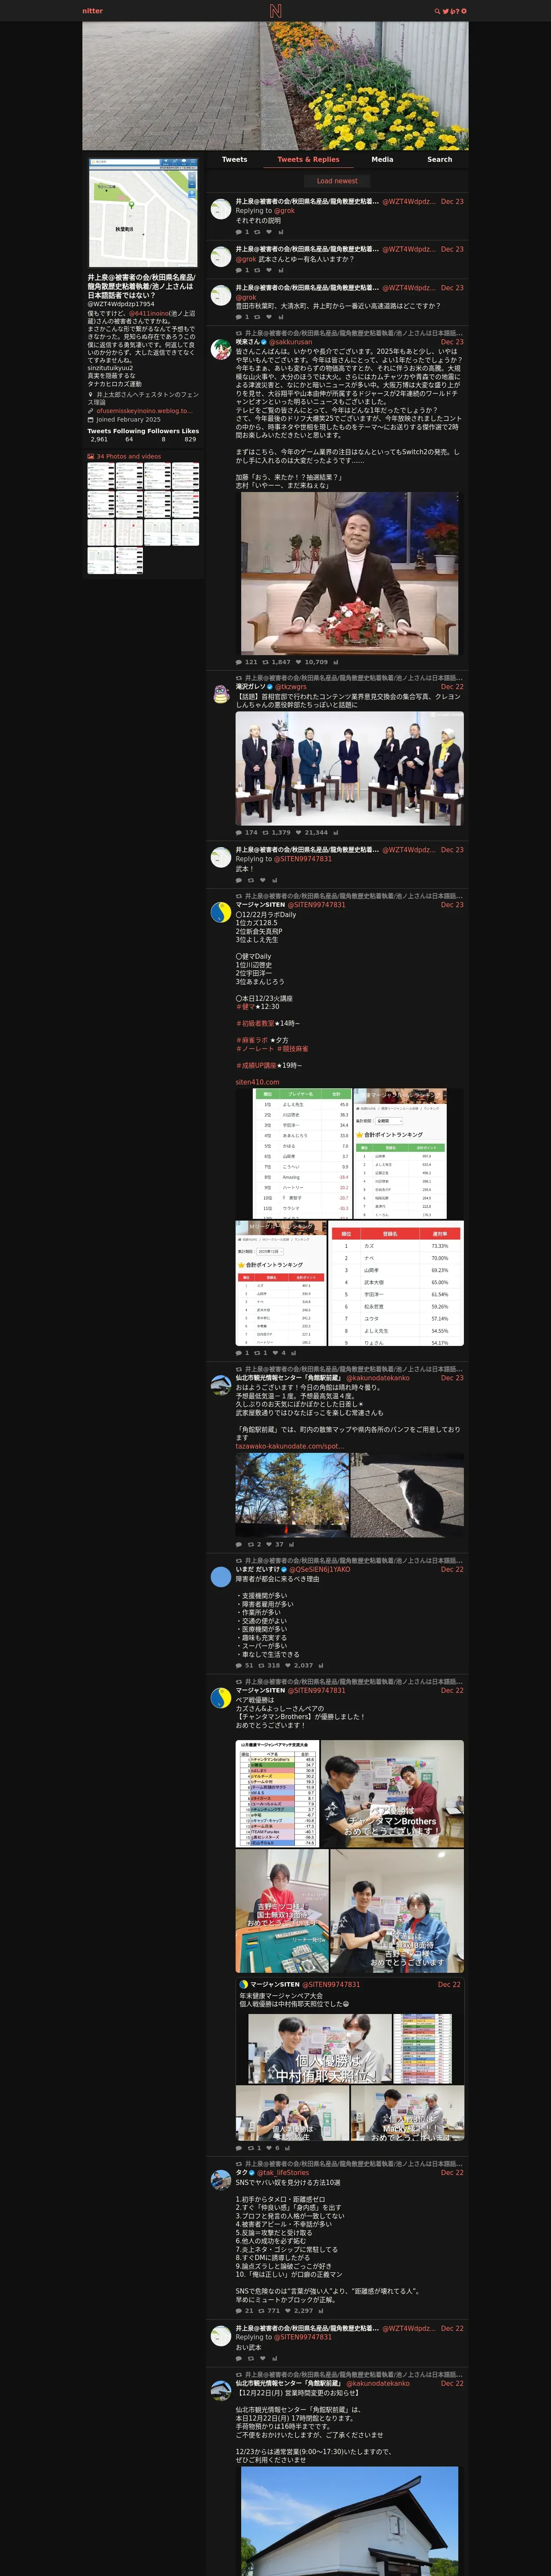The image size is (551, 2576).
Task: Open the @kakunodatekanko profile link
Action: point(378,1378)
